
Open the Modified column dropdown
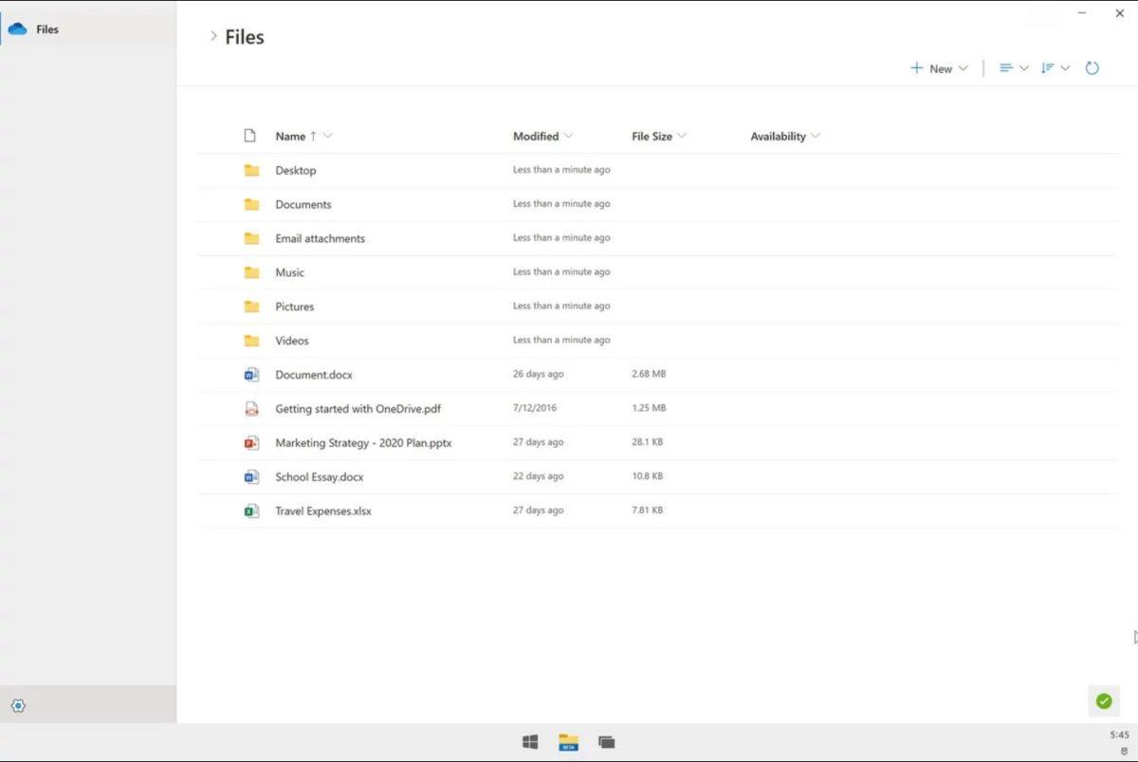[569, 136]
